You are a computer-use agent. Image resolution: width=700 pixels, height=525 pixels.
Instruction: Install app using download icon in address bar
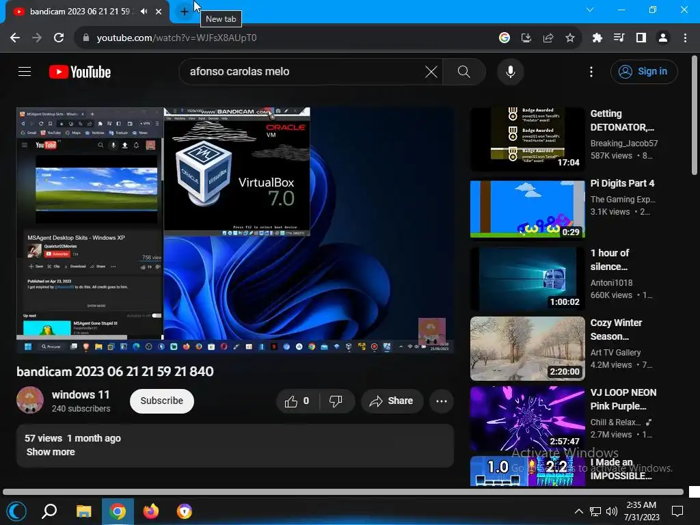click(x=526, y=38)
